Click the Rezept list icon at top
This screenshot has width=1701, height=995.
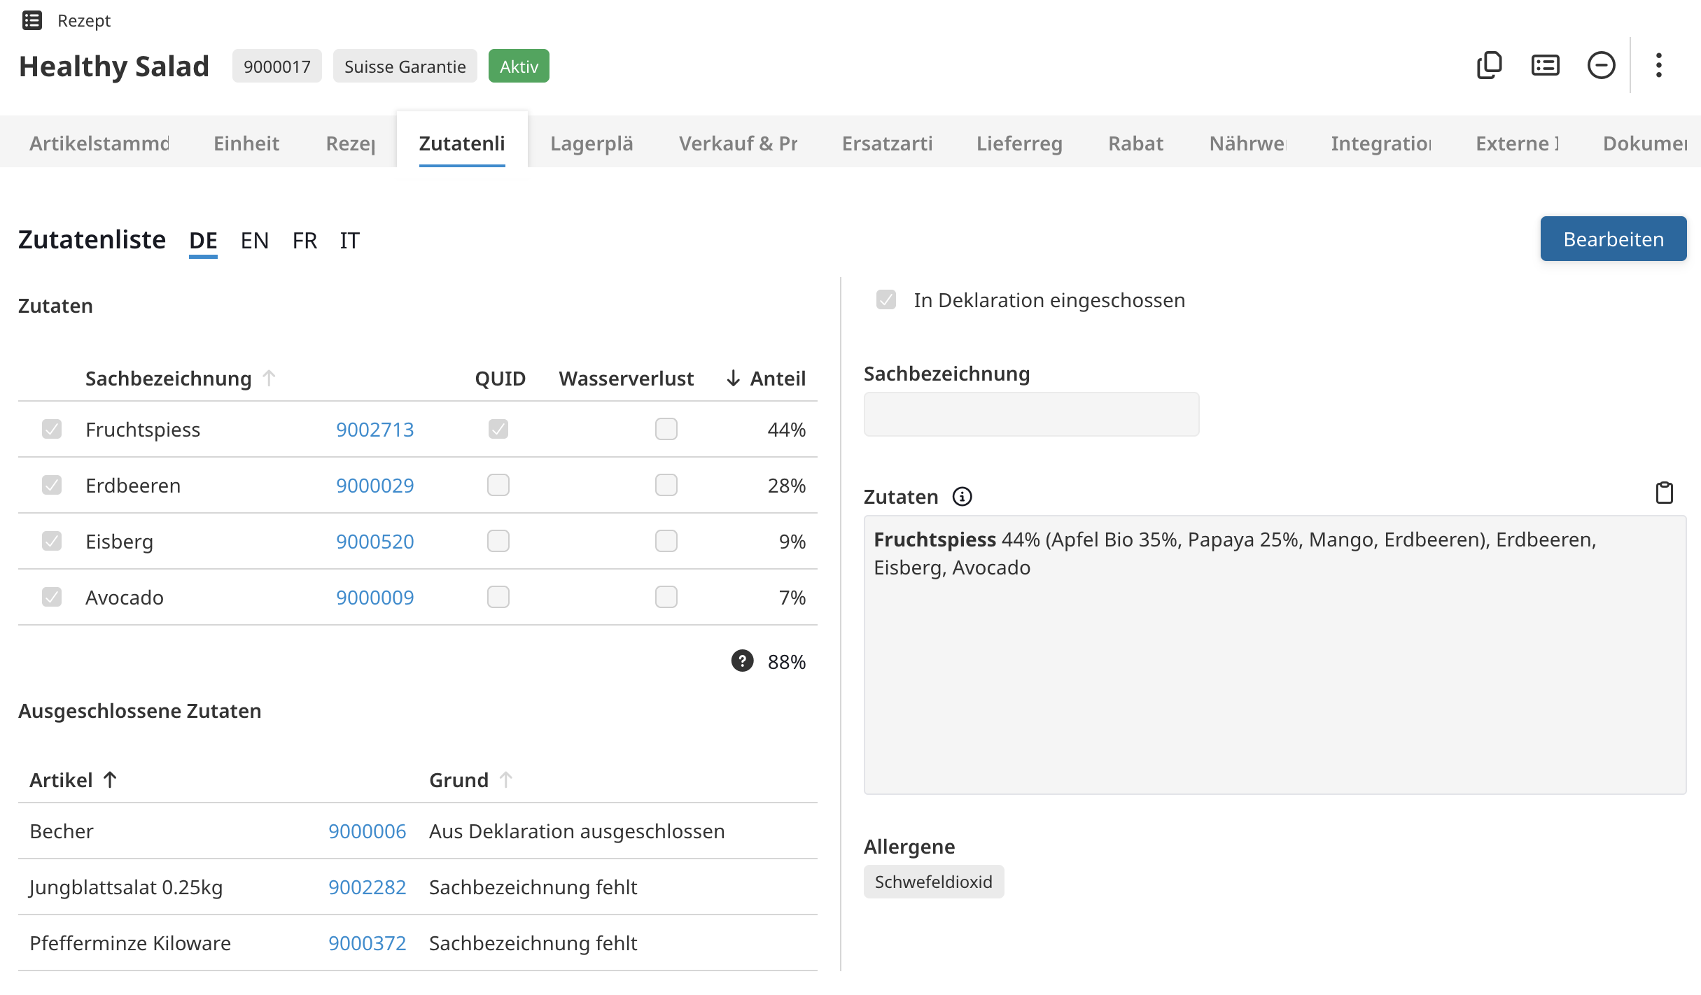click(32, 20)
